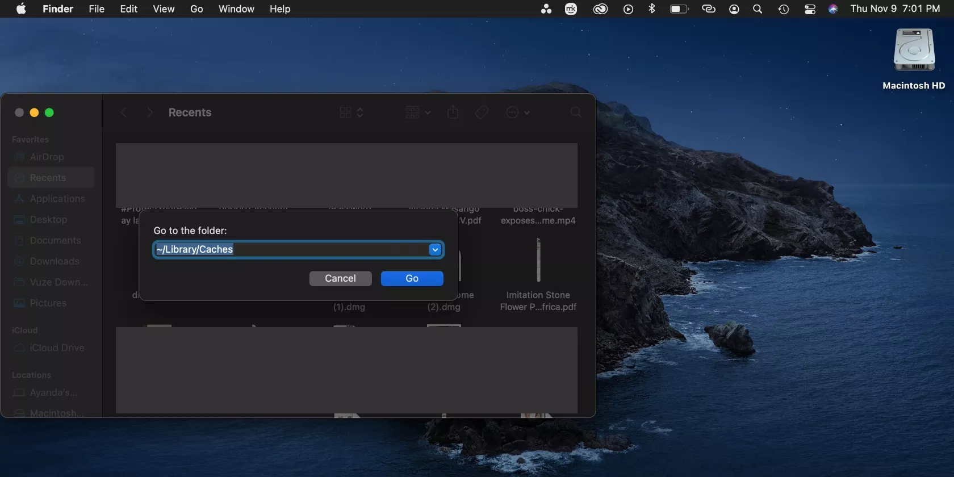Switch Finder icon view style control
The image size is (954, 477).
click(351, 112)
